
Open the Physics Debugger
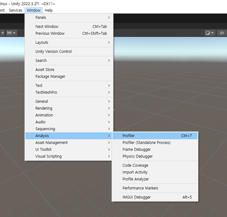click(155, 156)
